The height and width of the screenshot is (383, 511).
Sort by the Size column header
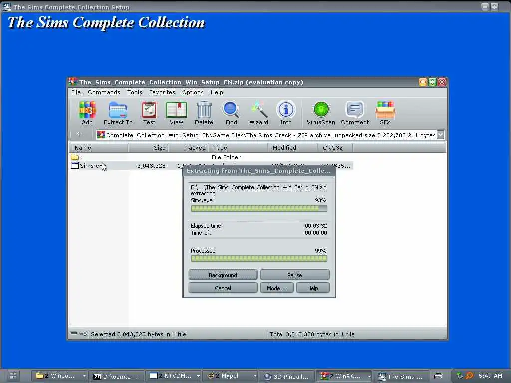coord(148,148)
